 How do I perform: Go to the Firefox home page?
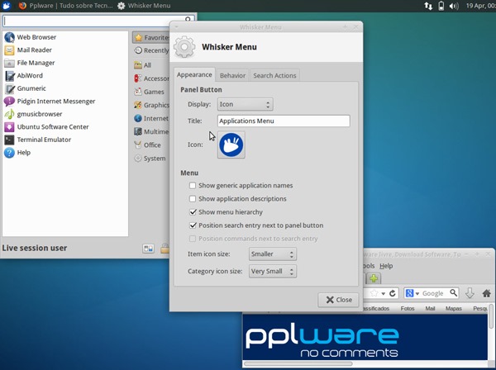click(487, 293)
